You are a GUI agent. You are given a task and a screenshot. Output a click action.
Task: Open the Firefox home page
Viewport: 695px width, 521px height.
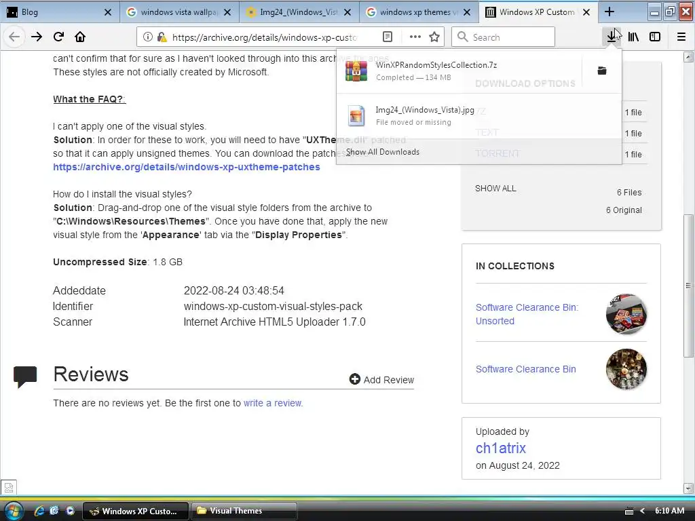pos(80,37)
